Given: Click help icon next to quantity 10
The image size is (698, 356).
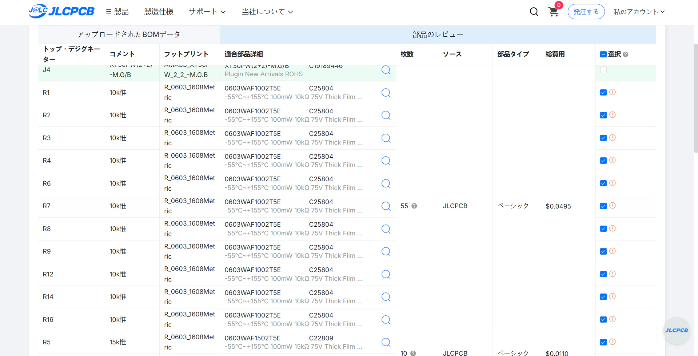Looking at the screenshot, I should [413, 353].
